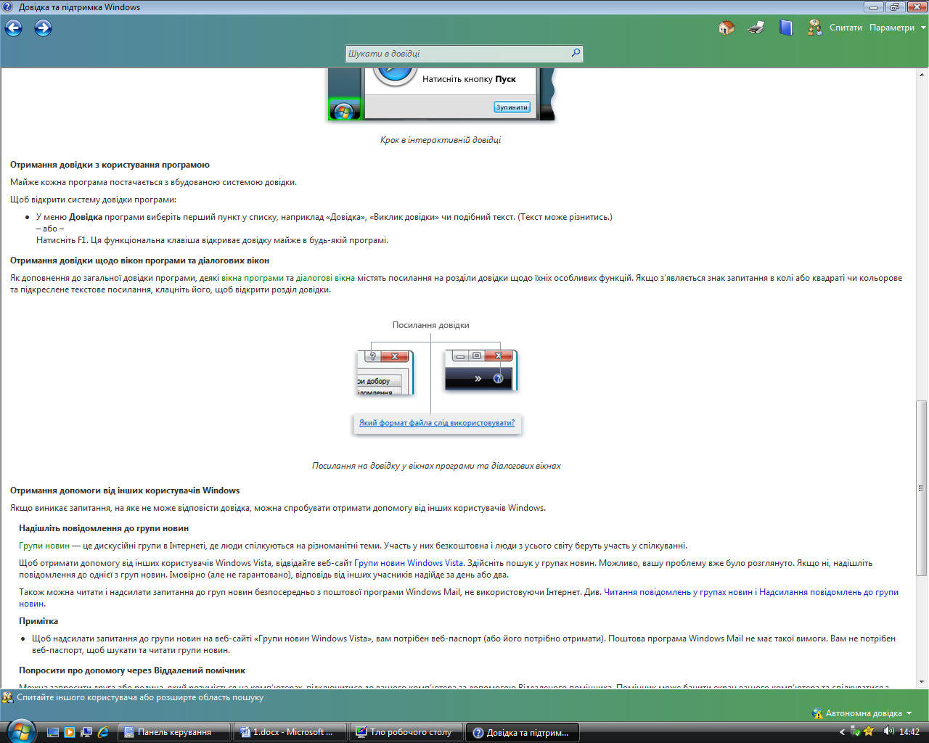Click subheading Надішліть повідомлення до групи новин
929x743 pixels.
[x=104, y=528]
